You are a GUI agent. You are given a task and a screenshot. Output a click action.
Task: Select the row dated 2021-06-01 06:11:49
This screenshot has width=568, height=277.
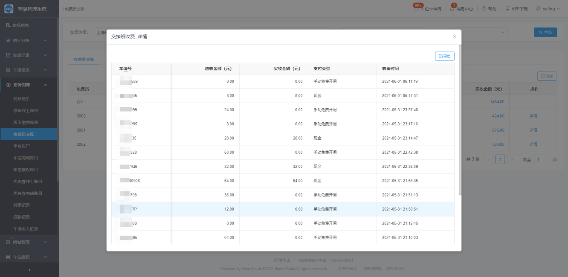coord(283,81)
